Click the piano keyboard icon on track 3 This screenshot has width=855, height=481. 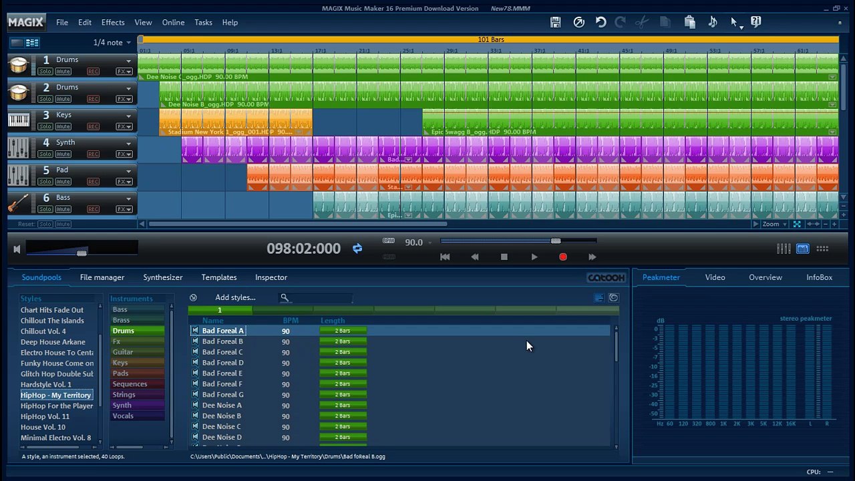pos(19,120)
